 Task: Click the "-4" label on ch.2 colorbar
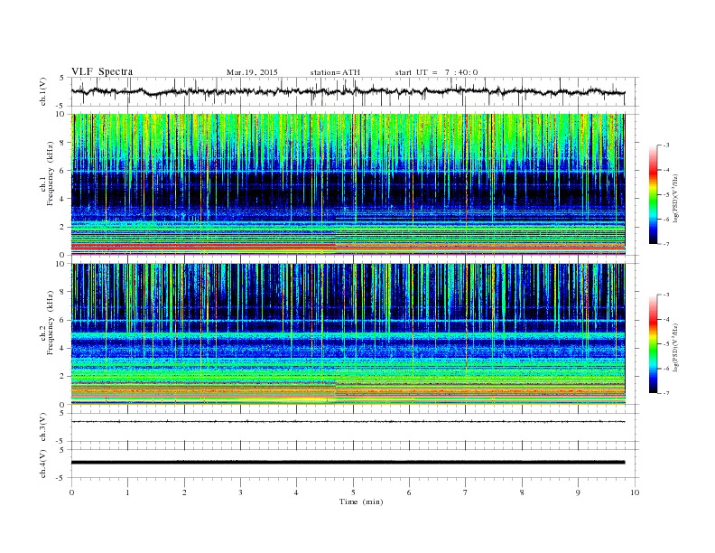[x=665, y=319]
